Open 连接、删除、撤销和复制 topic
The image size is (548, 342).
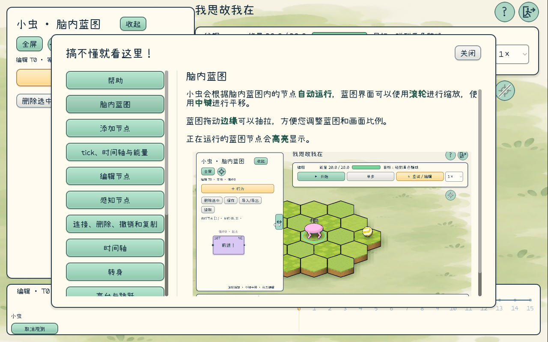click(115, 224)
